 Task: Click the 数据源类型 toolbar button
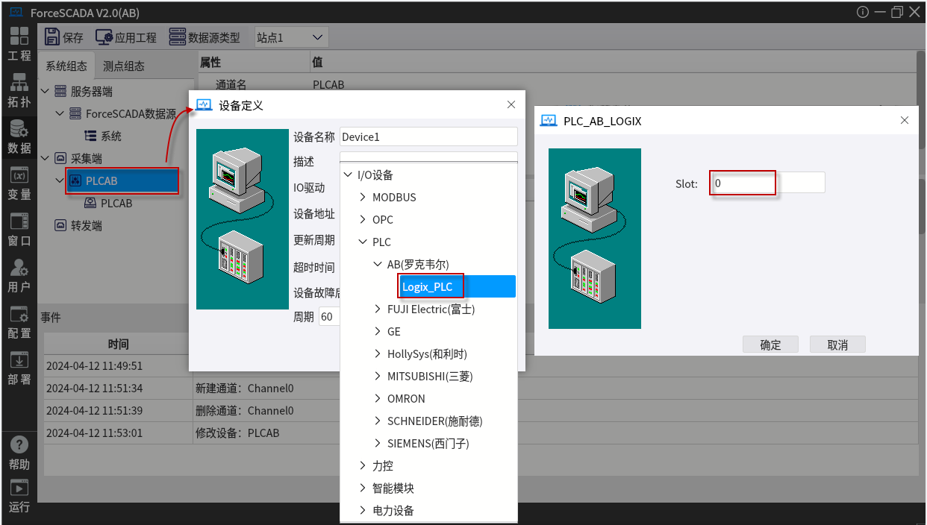coord(205,37)
